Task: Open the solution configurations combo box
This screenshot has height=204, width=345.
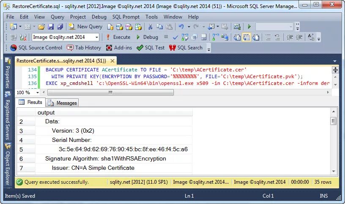Action: (274, 27)
